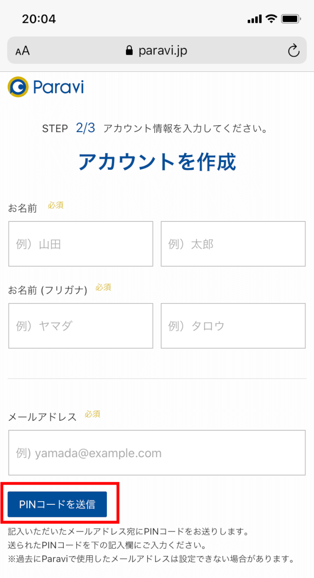Click the メールアドレス email input field
Screen dimensions: 314x578
point(157,452)
